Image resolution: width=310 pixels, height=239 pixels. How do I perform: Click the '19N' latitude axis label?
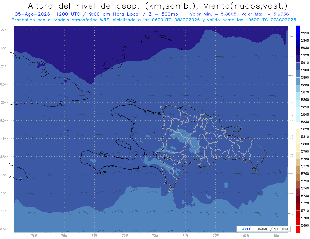4,139
